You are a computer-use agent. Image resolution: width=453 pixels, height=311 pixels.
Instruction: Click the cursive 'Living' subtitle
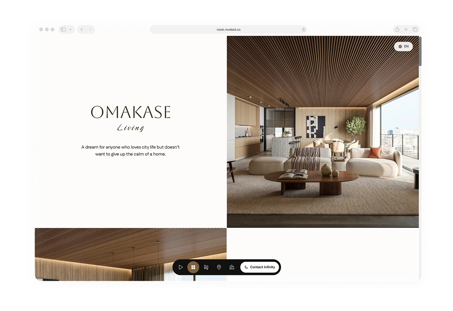click(130, 128)
